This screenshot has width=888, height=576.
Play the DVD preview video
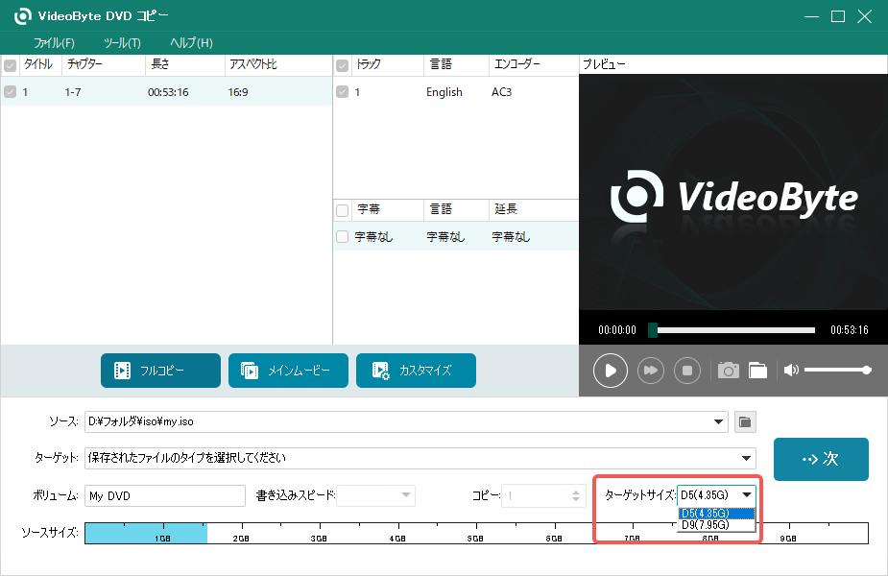610,370
